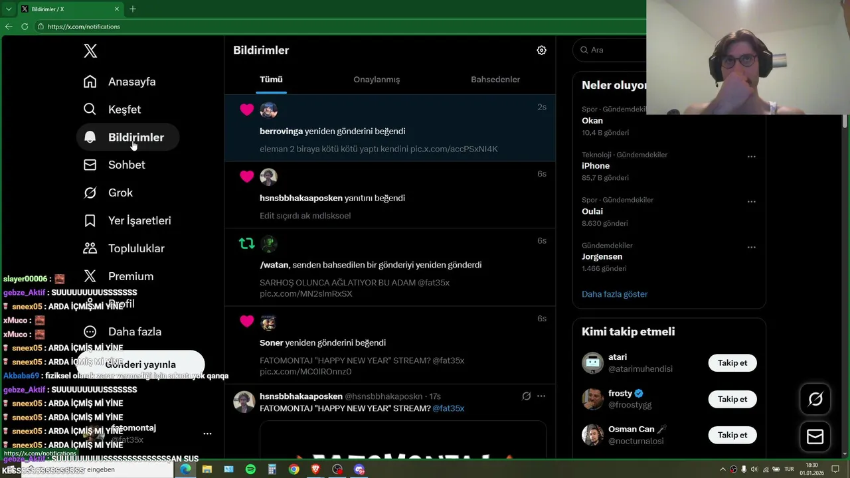Open the Windows notification center icon

click(x=836, y=469)
